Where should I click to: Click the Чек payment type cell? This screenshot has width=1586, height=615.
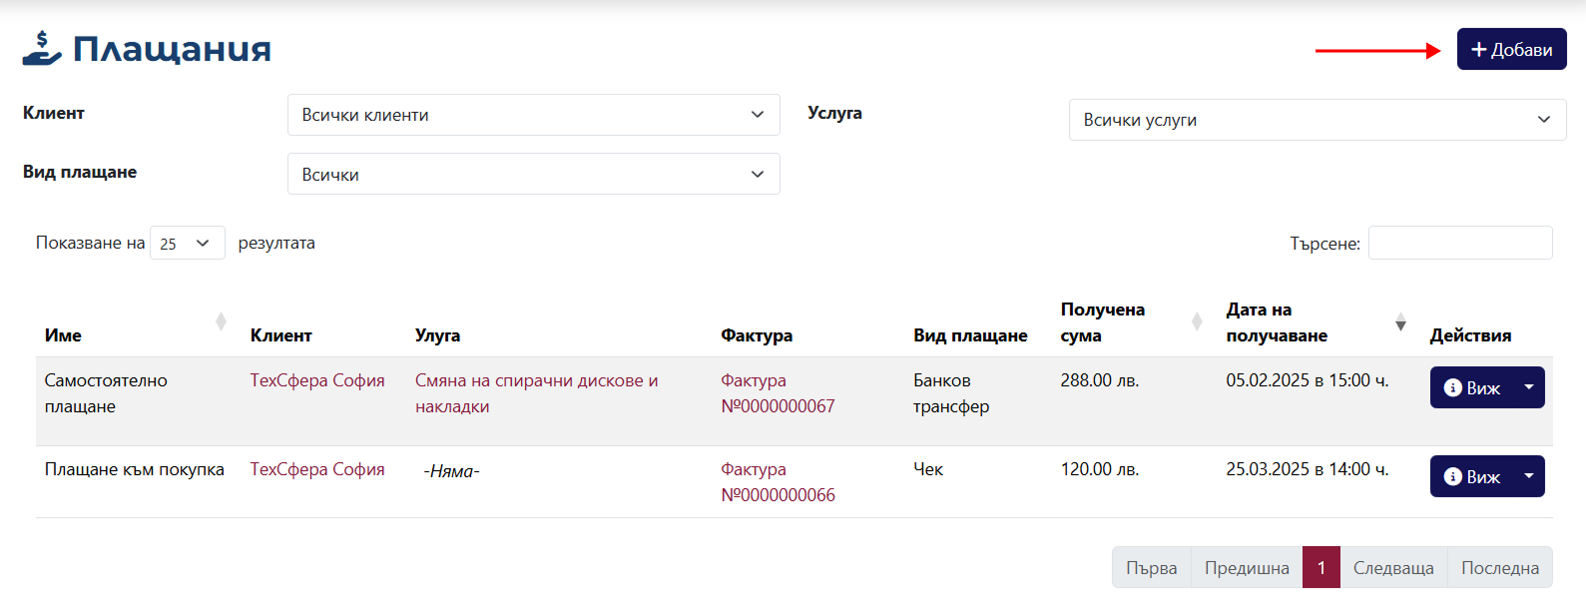pos(928,469)
